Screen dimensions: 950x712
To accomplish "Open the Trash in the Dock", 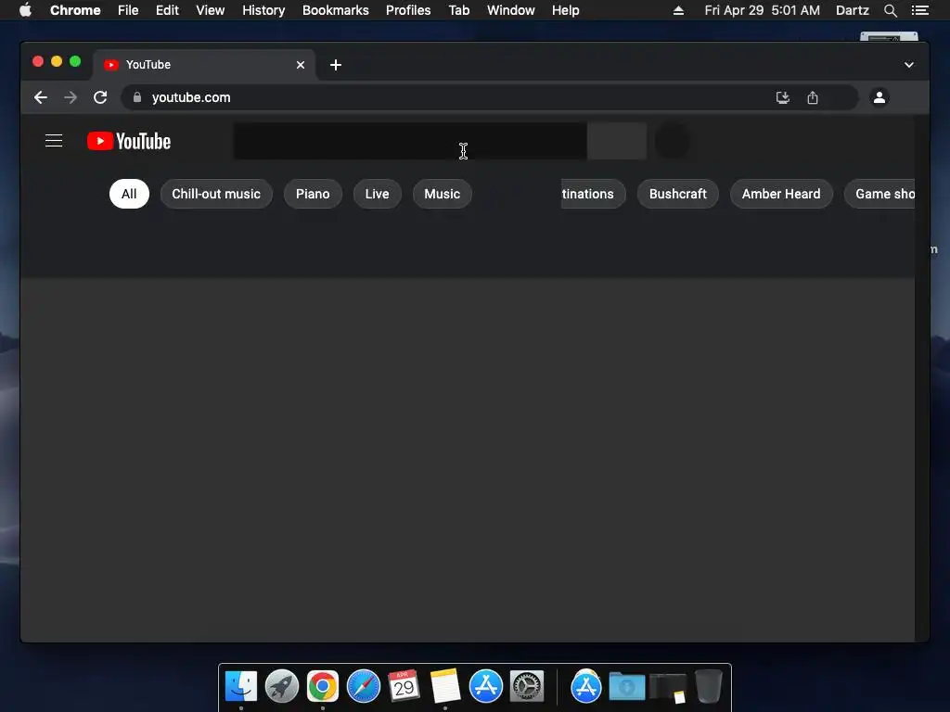I will 708,686.
